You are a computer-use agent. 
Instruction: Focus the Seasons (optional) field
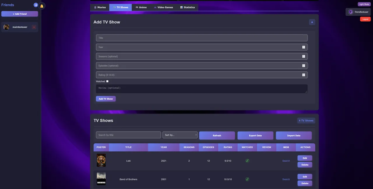[202, 56]
